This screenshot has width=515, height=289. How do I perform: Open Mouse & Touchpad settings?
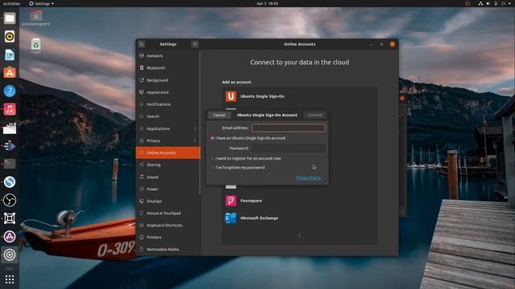click(168, 214)
